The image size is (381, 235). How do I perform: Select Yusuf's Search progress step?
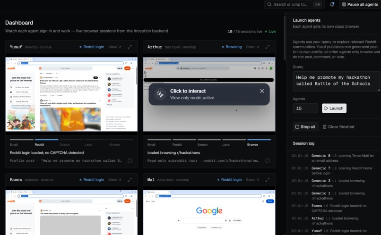click(71, 143)
